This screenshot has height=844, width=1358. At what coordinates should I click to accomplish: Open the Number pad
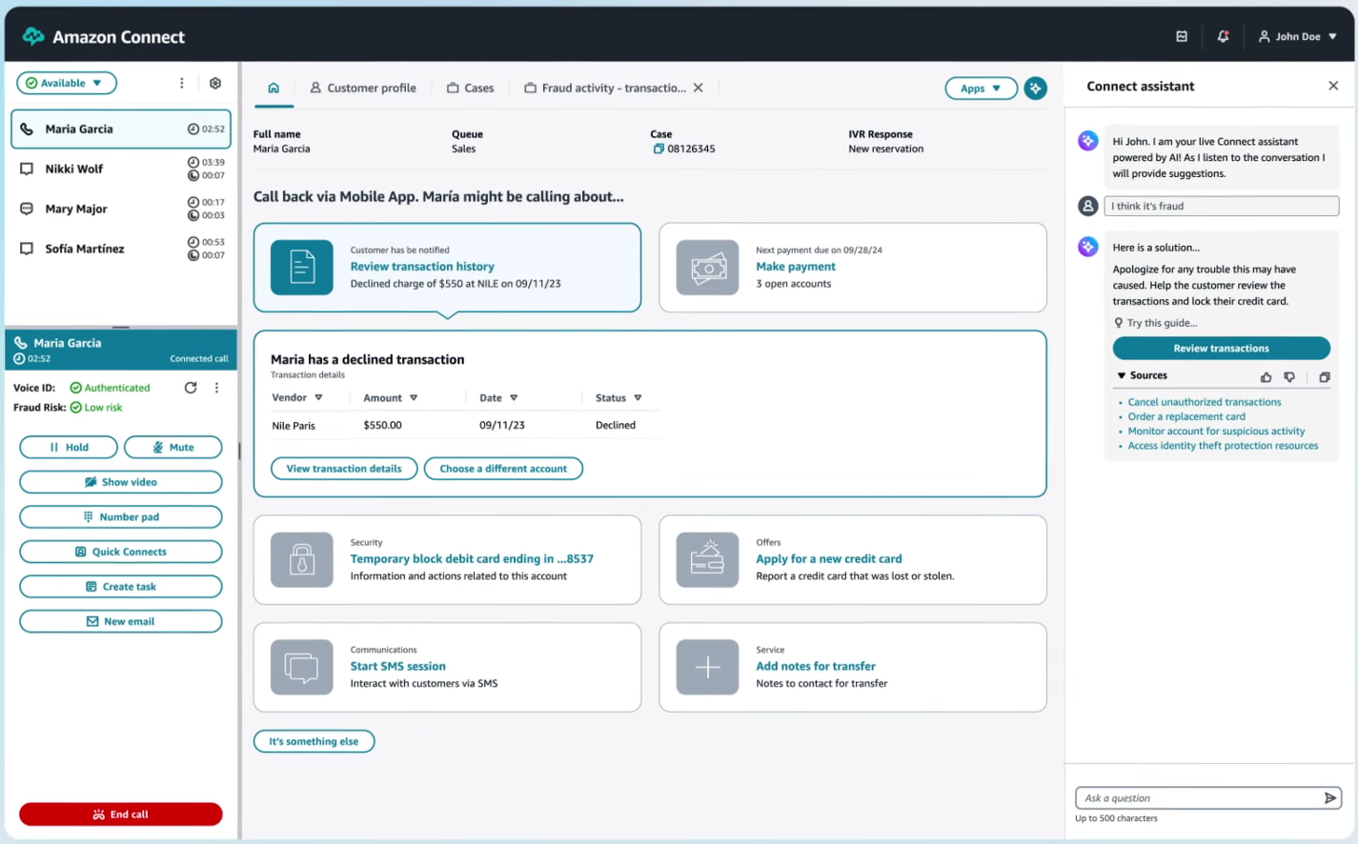pos(121,516)
